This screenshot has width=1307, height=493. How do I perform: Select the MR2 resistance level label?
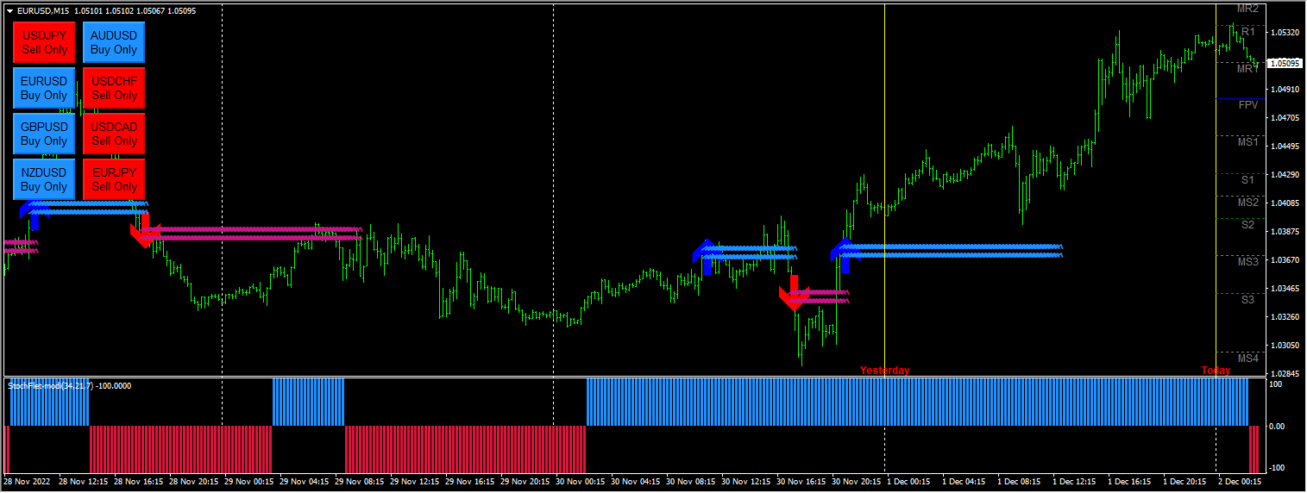pyautogui.click(x=1248, y=9)
